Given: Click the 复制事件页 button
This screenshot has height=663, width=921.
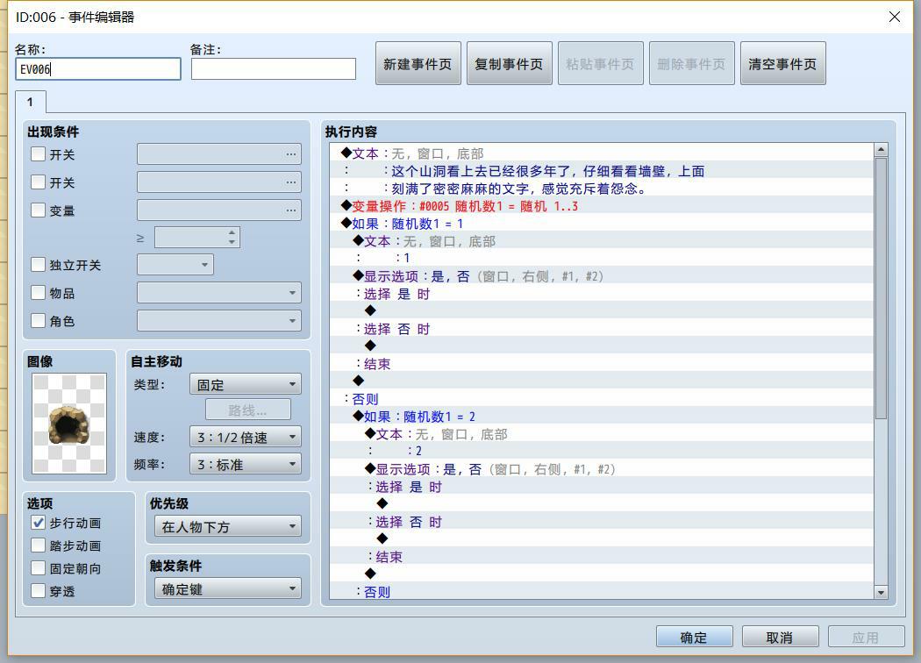Looking at the screenshot, I should tap(510, 63).
